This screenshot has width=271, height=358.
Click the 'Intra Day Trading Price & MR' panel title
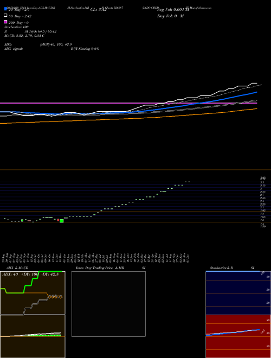(x=100, y=268)
